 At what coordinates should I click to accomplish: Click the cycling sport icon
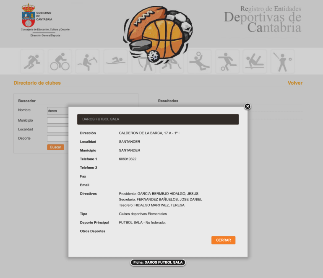pos(60,62)
